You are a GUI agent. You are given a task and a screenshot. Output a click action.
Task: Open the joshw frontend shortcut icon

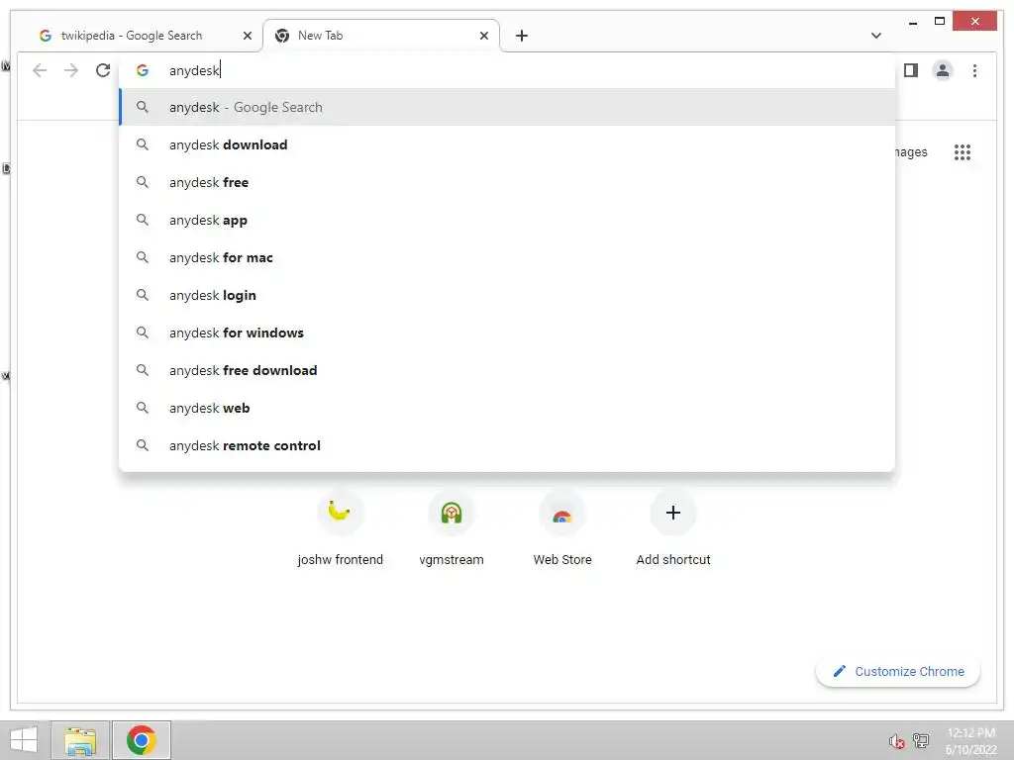click(x=341, y=513)
